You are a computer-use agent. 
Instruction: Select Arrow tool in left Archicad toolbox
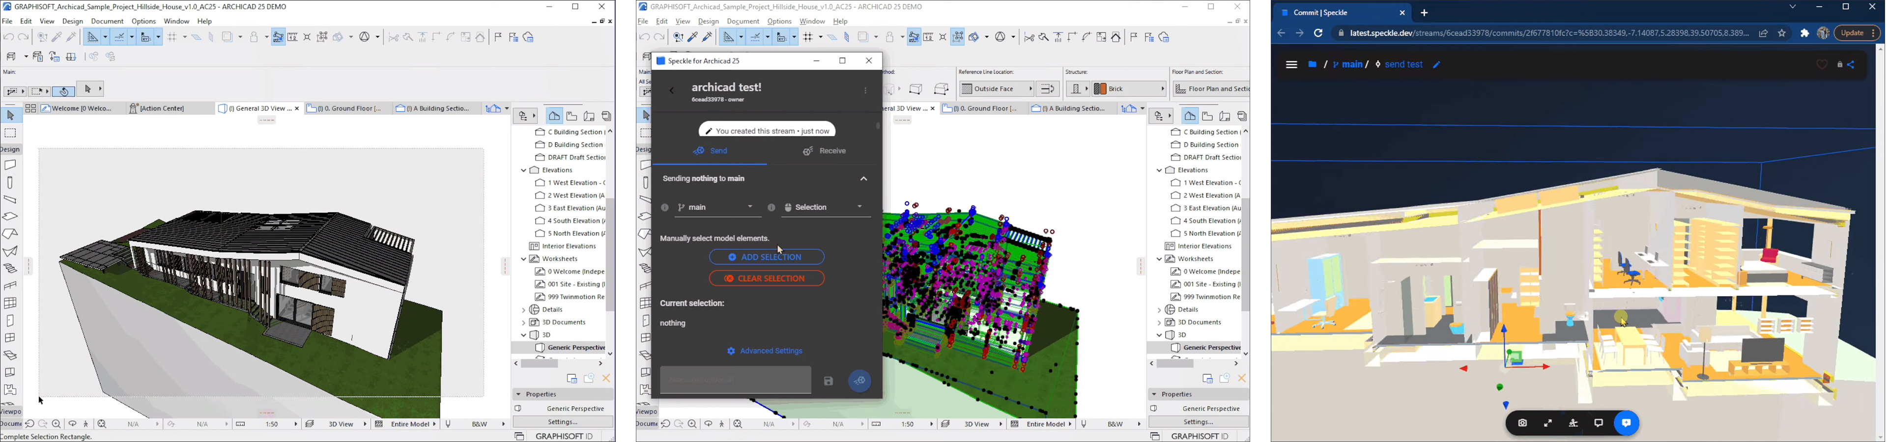10,116
